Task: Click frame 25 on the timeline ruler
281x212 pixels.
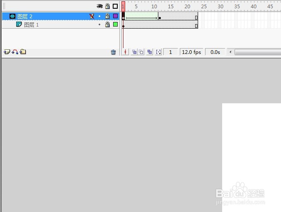Action: click(x=204, y=7)
